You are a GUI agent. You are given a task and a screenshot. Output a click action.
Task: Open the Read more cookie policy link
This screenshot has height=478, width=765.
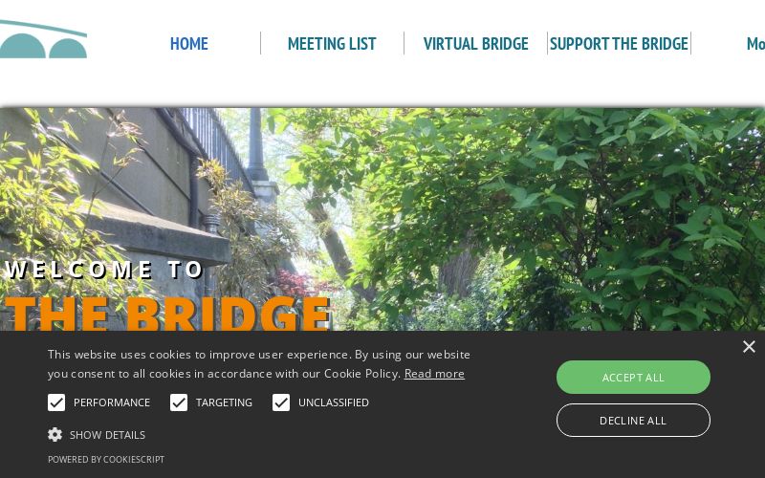click(x=434, y=374)
